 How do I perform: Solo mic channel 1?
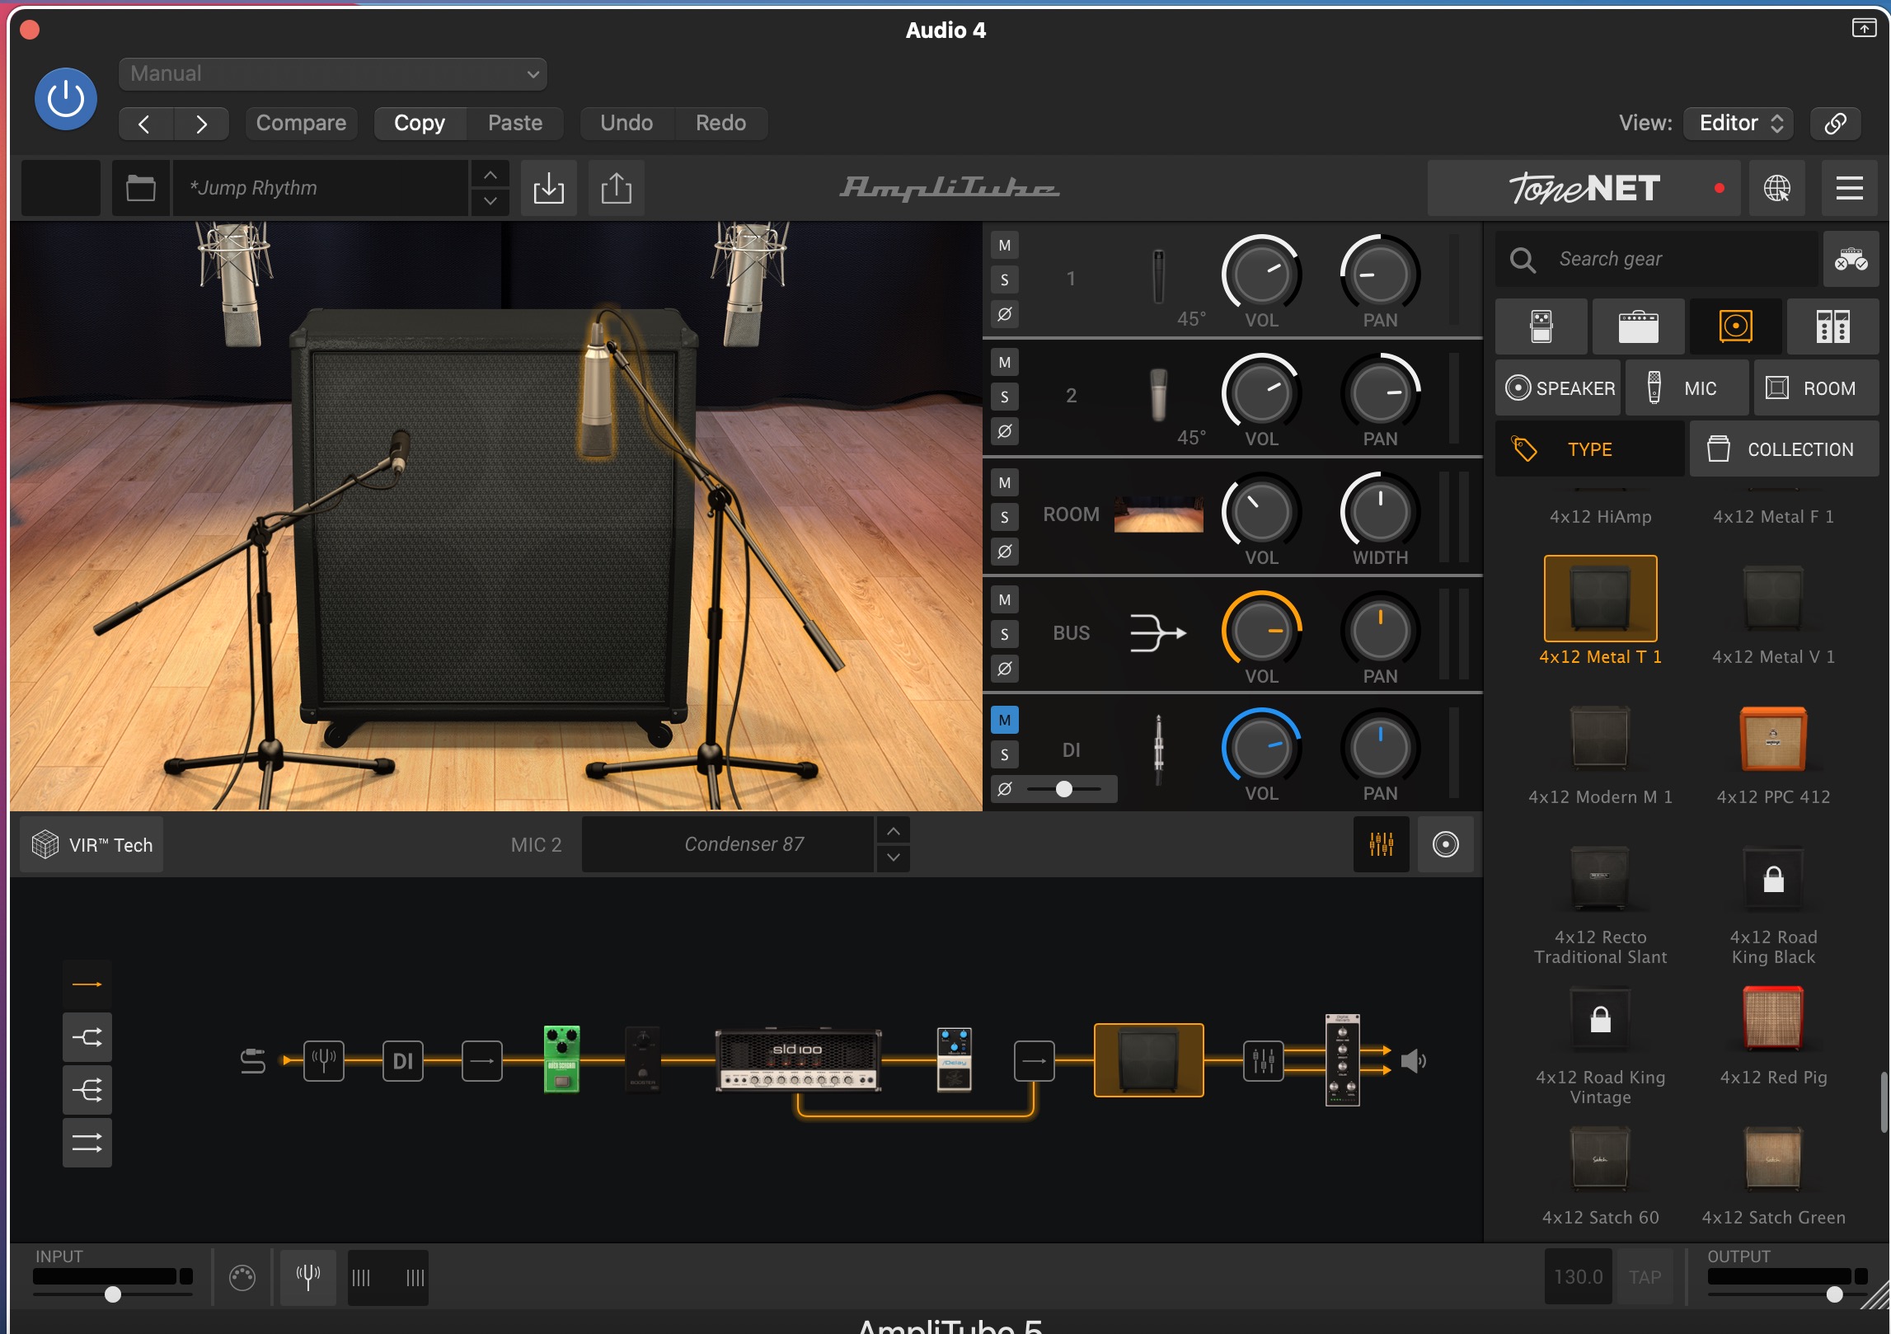point(1005,280)
